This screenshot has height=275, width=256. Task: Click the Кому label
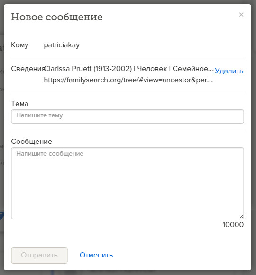pyautogui.click(x=20, y=45)
